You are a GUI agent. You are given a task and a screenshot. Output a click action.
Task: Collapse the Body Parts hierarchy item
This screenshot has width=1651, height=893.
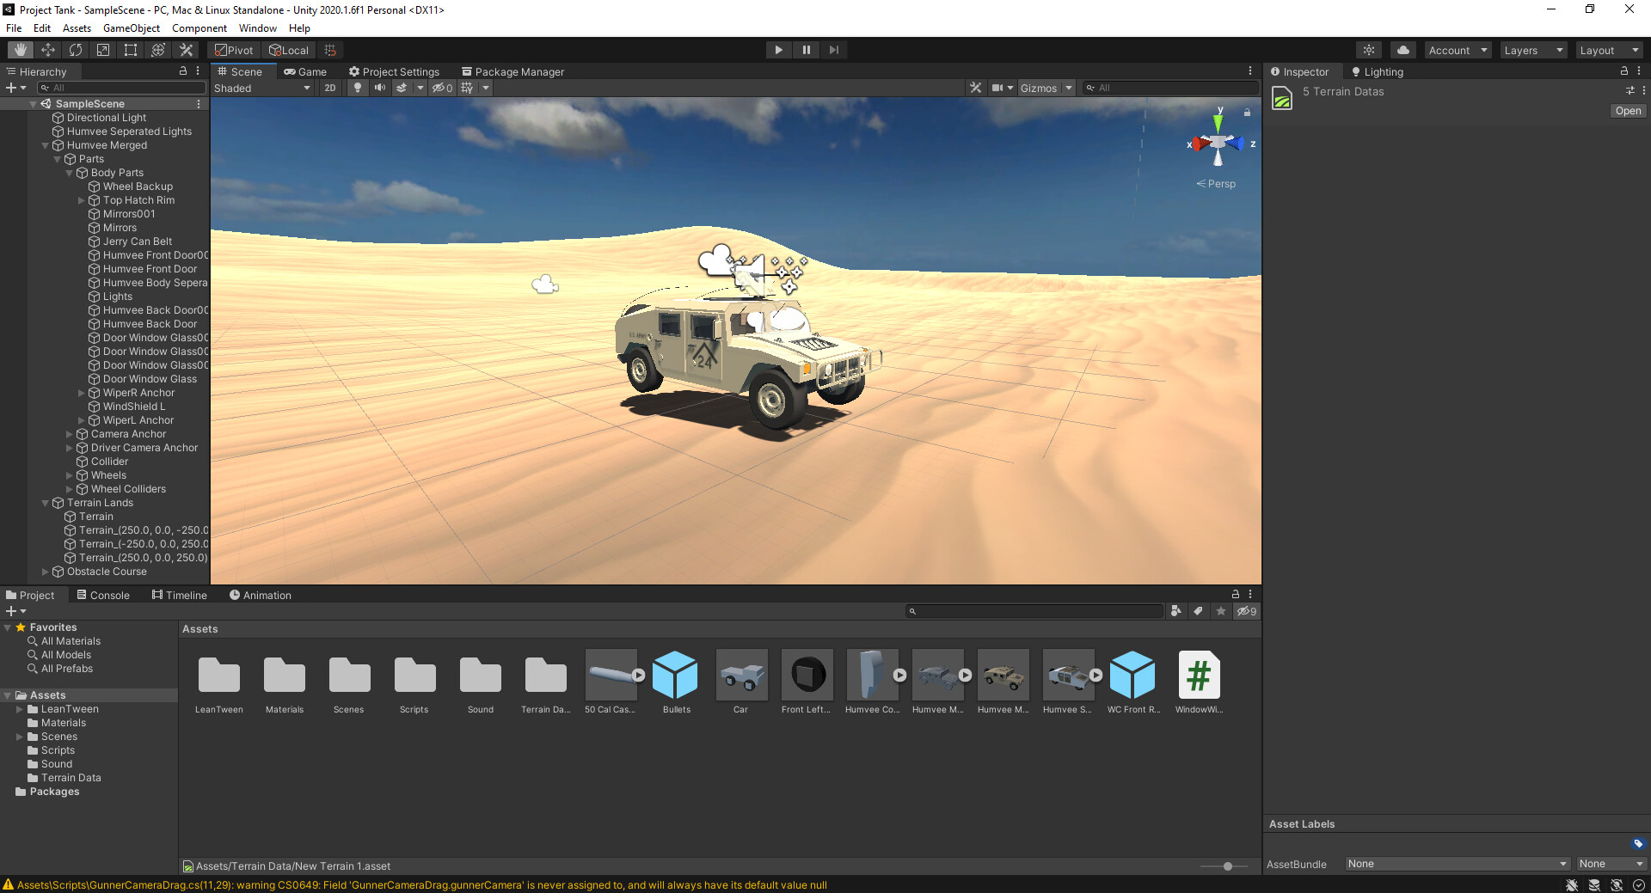(x=70, y=172)
